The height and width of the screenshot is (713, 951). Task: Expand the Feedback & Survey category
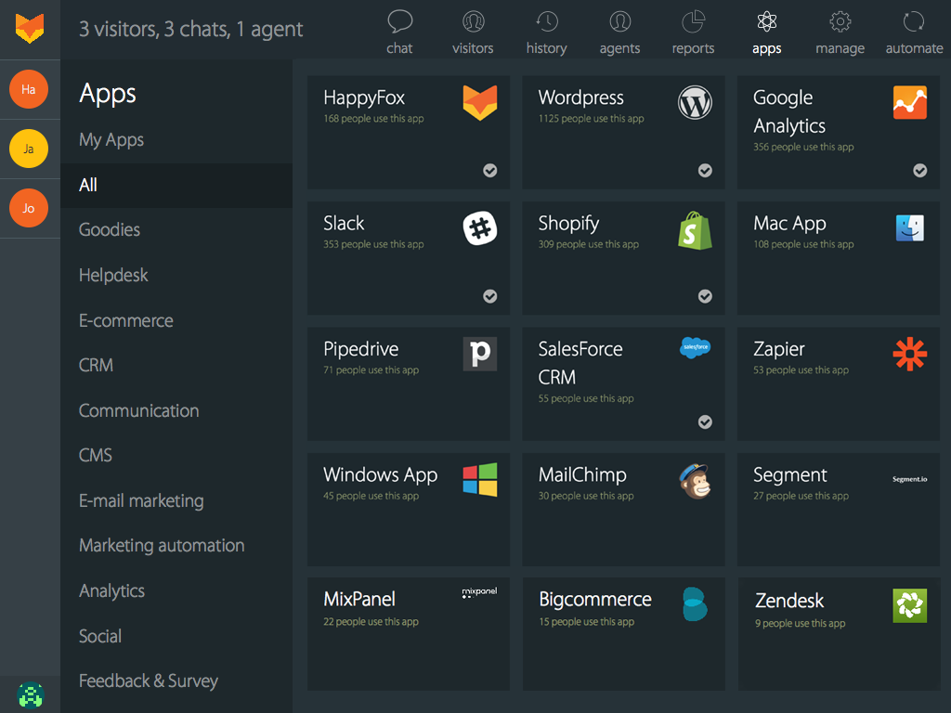click(x=148, y=681)
